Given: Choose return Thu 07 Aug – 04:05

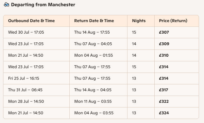Looking at the screenshot, I should tap(93, 44).
